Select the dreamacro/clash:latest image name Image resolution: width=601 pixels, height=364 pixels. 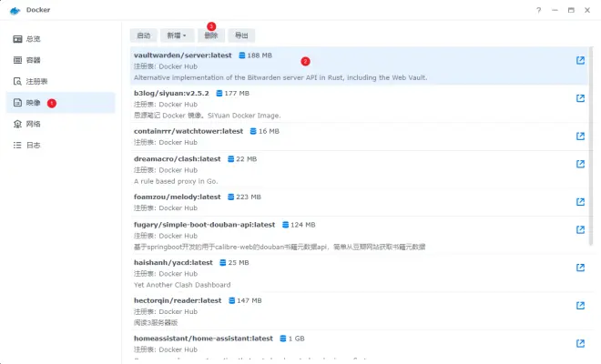pyautogui.click(x=177, y=159)
